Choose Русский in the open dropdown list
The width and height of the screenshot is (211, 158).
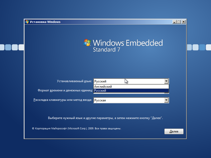(131, 91)
